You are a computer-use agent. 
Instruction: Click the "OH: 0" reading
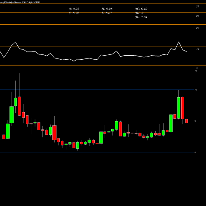tap(139, 13)
